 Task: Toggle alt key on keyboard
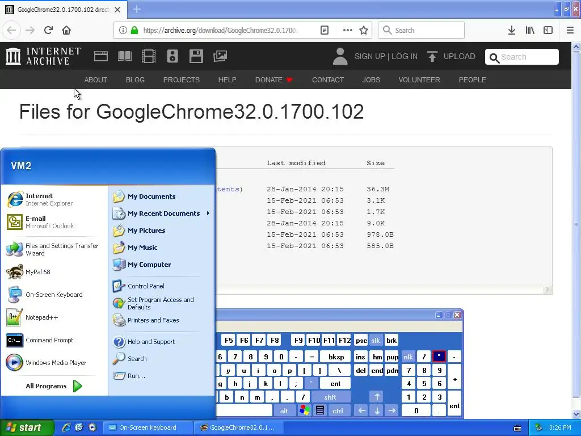tap(284, 410)
